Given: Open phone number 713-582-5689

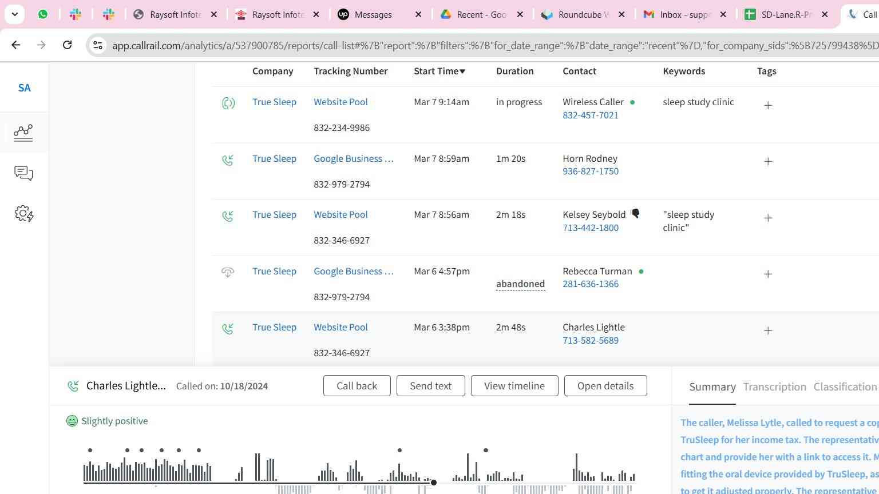Looking at the screenshot, I should (590, 340).
